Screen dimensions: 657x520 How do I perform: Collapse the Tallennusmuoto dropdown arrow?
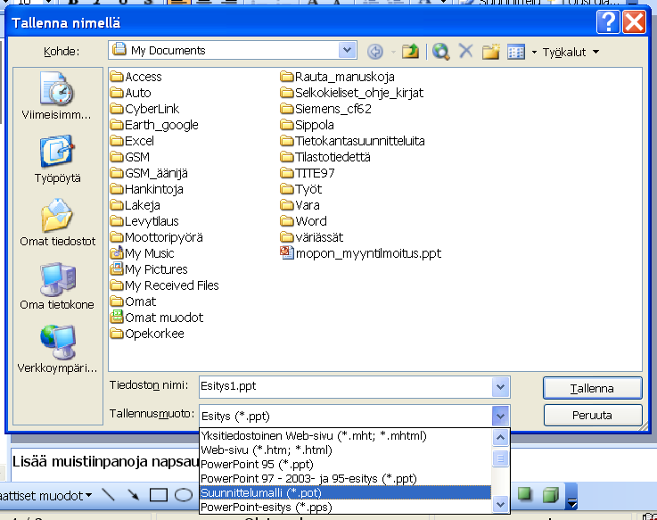[500, 416]
